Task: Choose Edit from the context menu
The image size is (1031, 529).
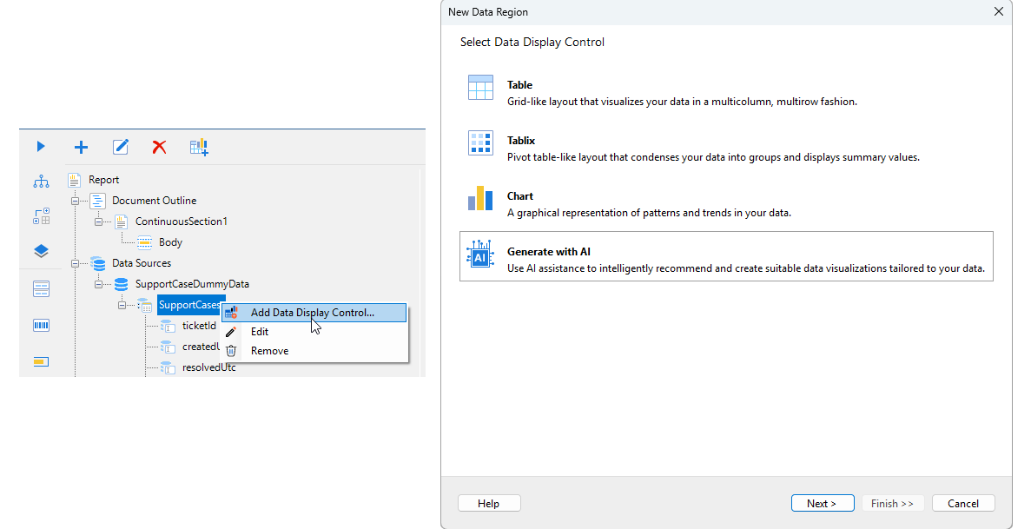Action: coord(260,332)
